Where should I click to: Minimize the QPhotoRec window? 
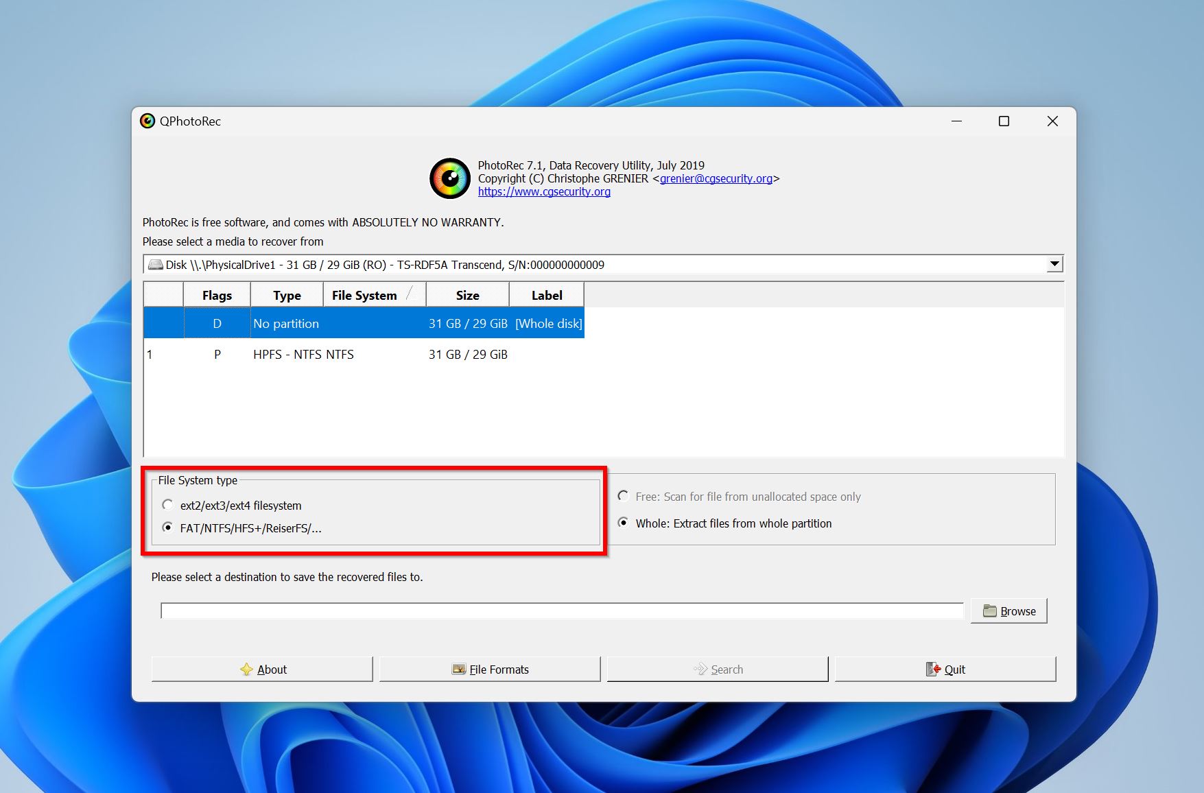[956, 121]
